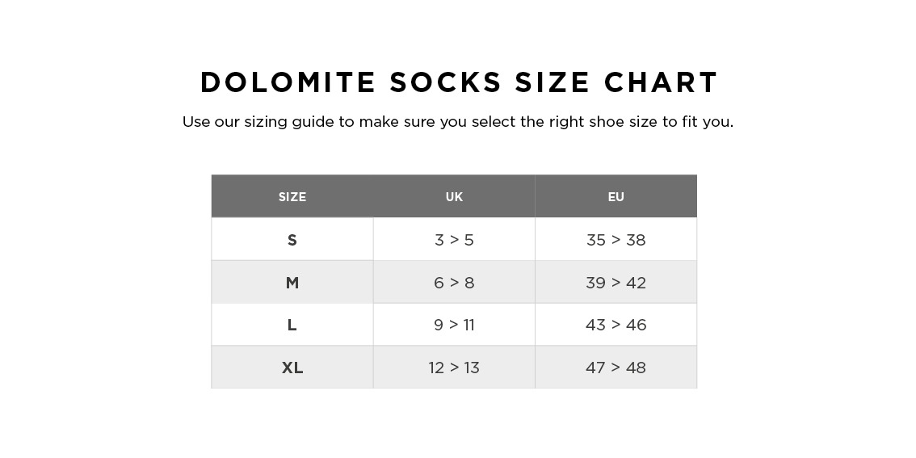Click the L size row label

point(292,325)
